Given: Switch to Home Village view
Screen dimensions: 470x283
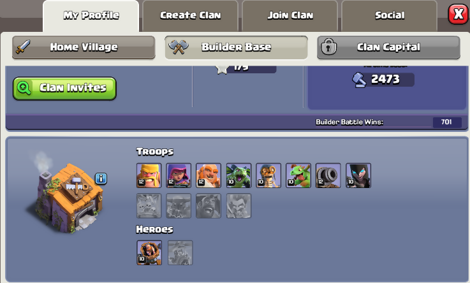Looking at the screenshot, I should (x=84, y=47).
